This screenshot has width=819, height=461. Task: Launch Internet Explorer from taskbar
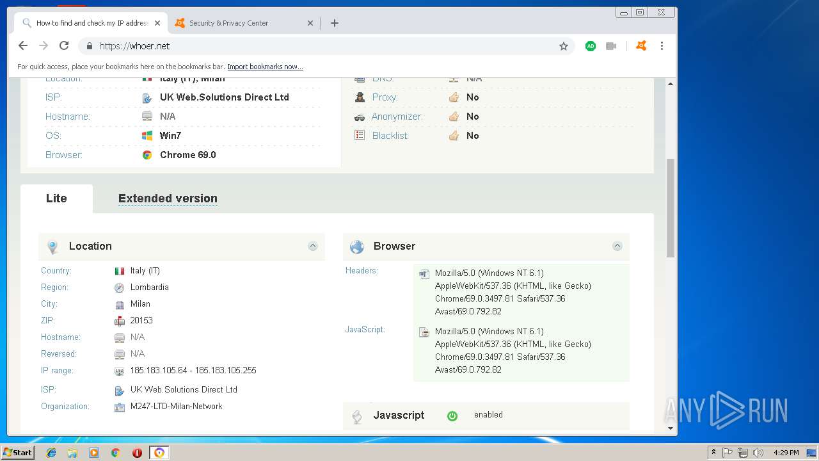[x=51, y=453]
